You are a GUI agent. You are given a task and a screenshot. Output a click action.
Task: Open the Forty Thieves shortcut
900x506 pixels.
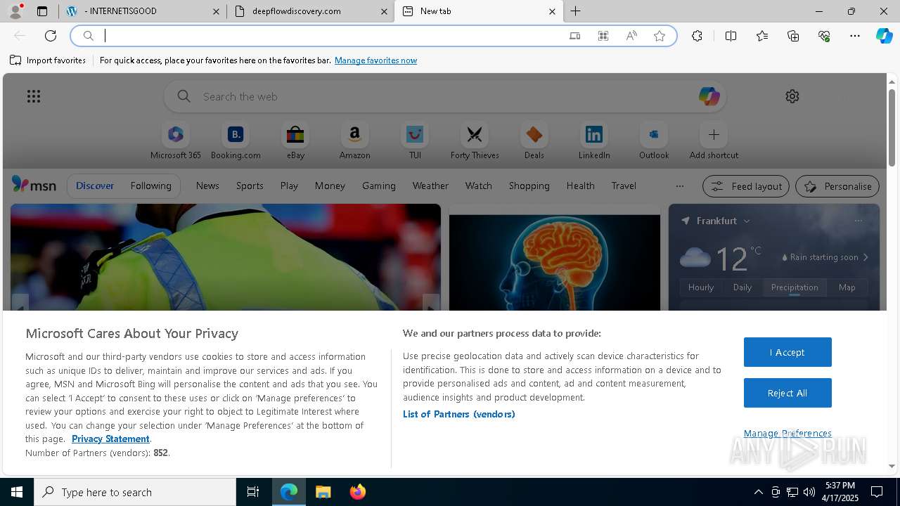coord(475,141)
